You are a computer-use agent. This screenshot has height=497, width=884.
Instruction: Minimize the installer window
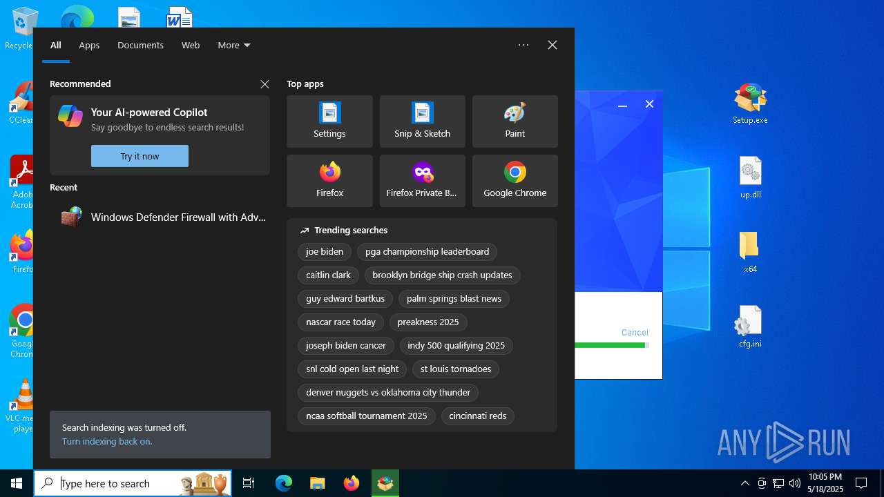pos(622,104)
